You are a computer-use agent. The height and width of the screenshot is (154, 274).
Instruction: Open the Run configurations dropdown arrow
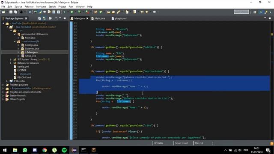coord(75,12)
